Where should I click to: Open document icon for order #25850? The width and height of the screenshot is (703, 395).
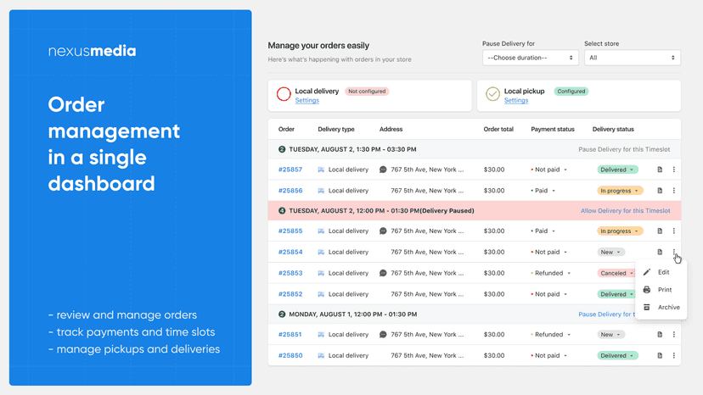(x=660, y=356)
